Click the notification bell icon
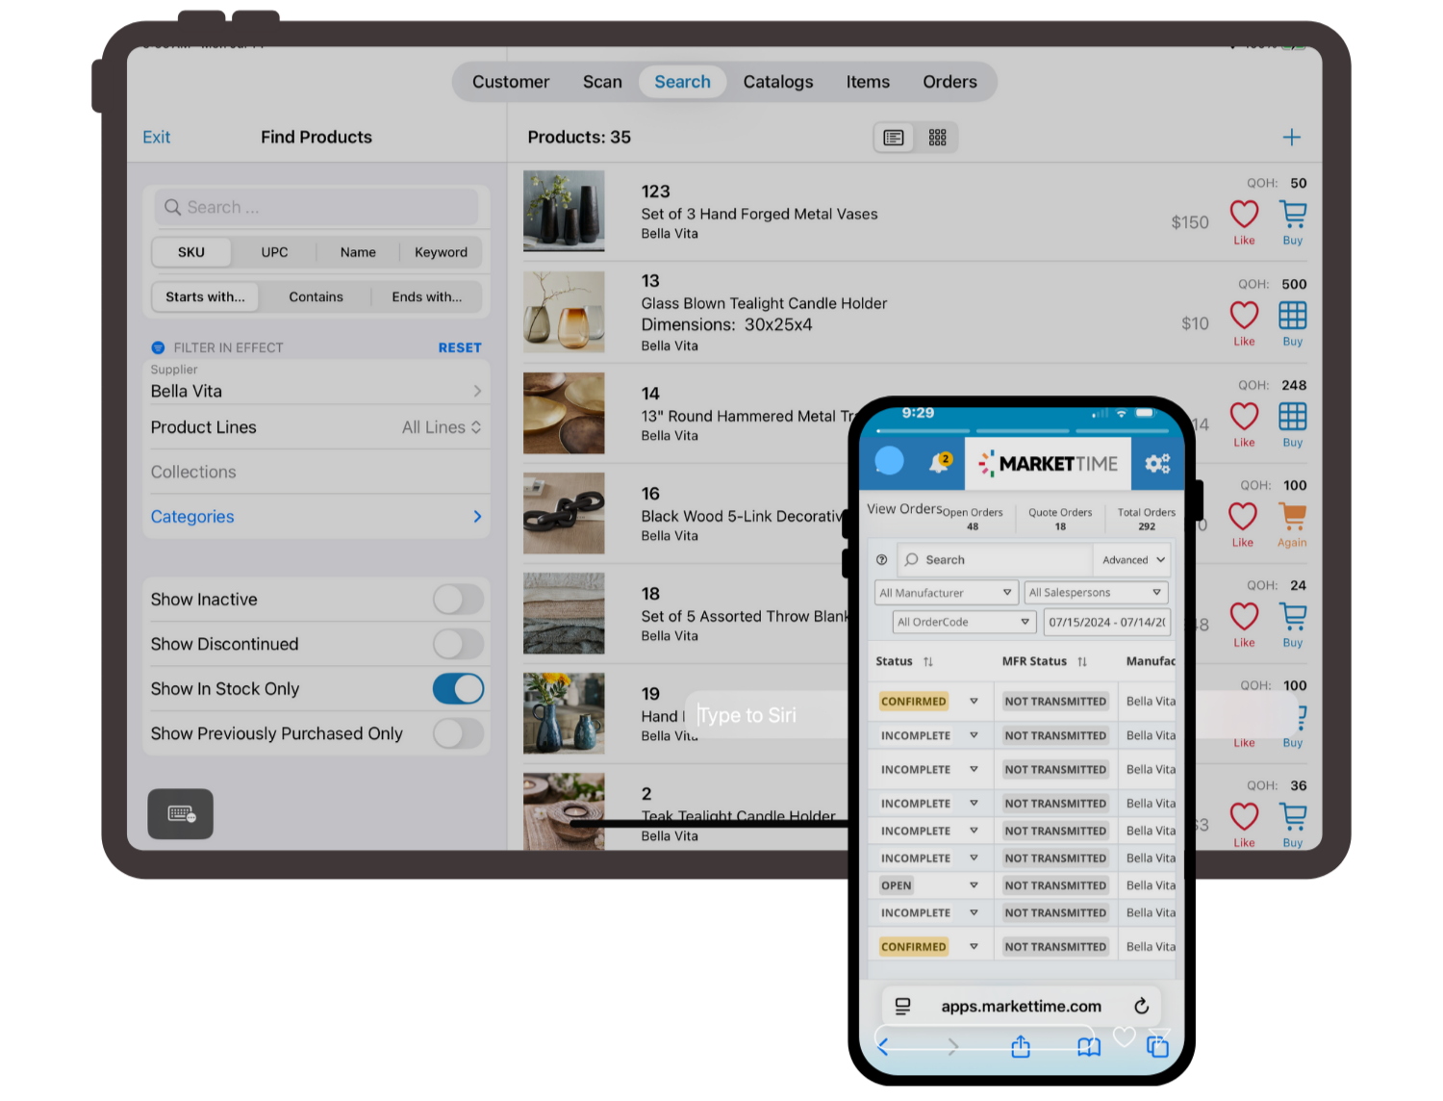Screen dimensions: 1443x1101 (939, 463)
